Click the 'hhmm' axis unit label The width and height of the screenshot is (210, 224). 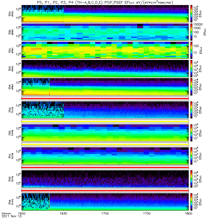6,214
